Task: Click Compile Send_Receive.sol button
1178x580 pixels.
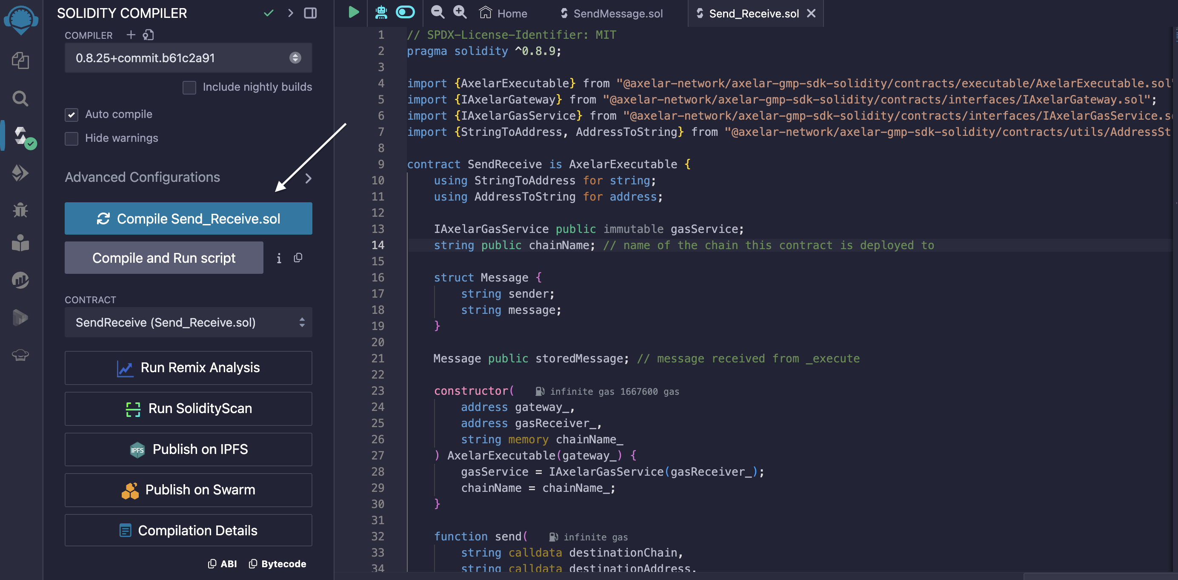Action: 189,218
